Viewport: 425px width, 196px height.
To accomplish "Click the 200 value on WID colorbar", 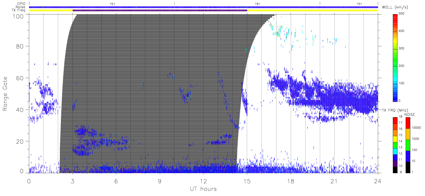I will 401,66.
